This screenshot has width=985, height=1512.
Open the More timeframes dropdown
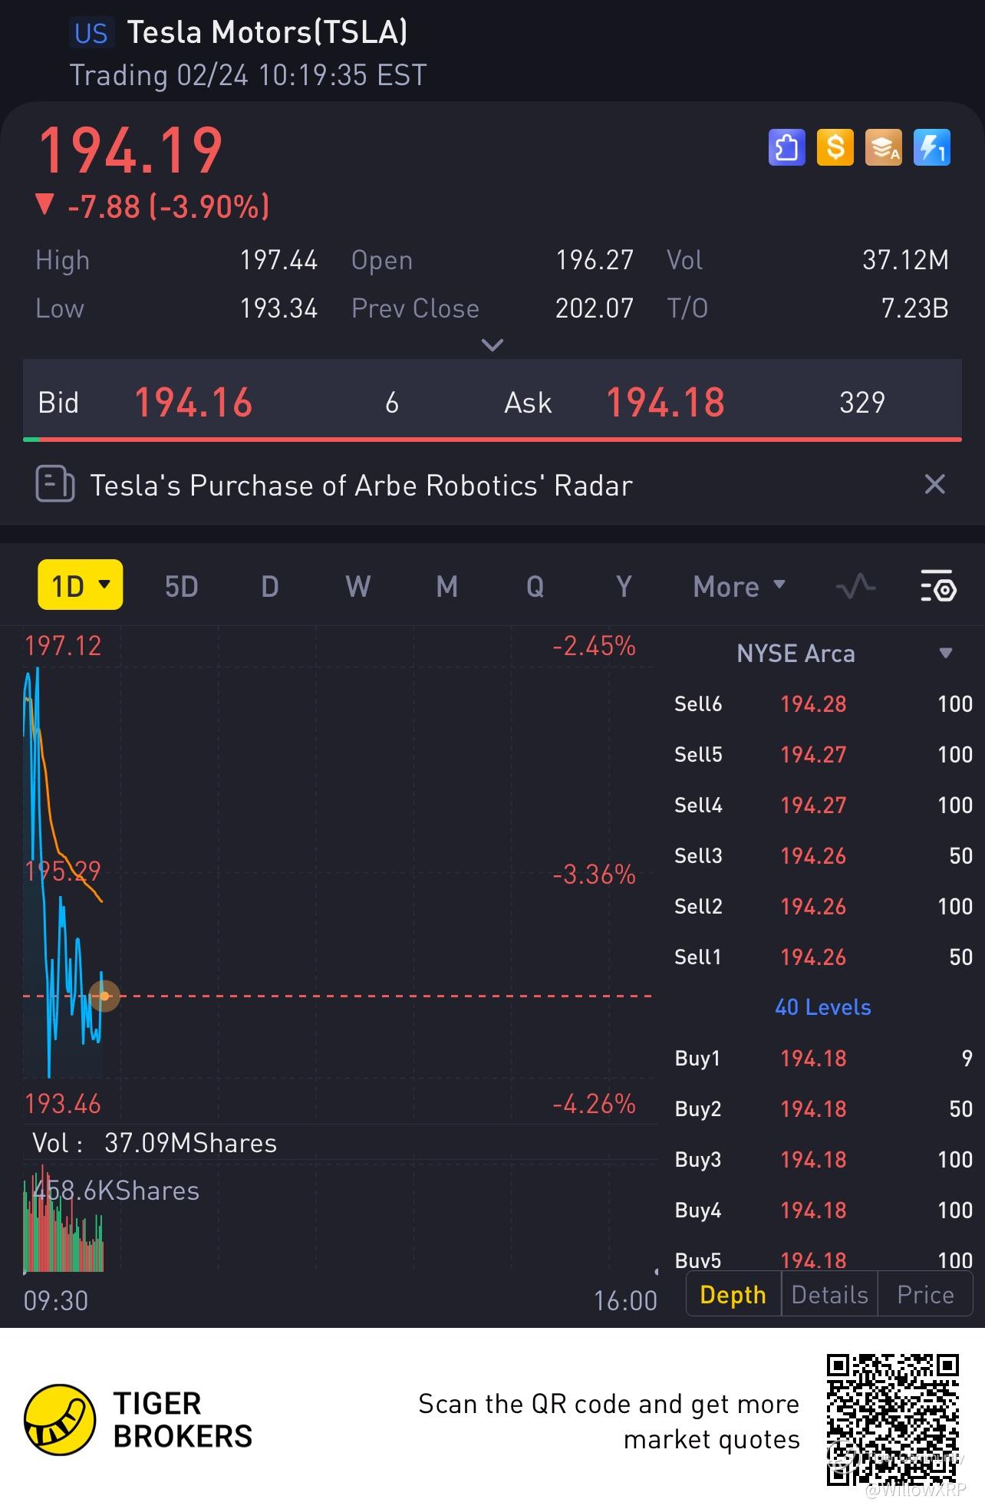coord(739,587)
